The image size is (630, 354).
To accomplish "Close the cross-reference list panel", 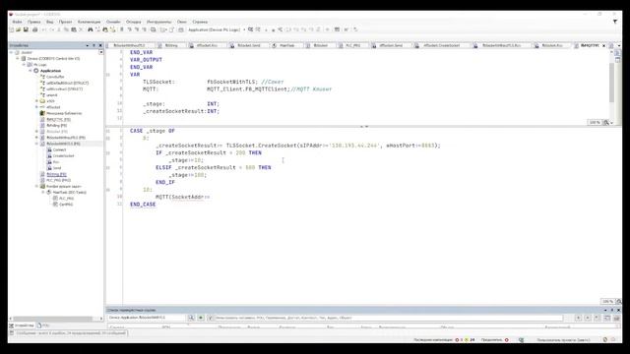I will click(618, 310).
